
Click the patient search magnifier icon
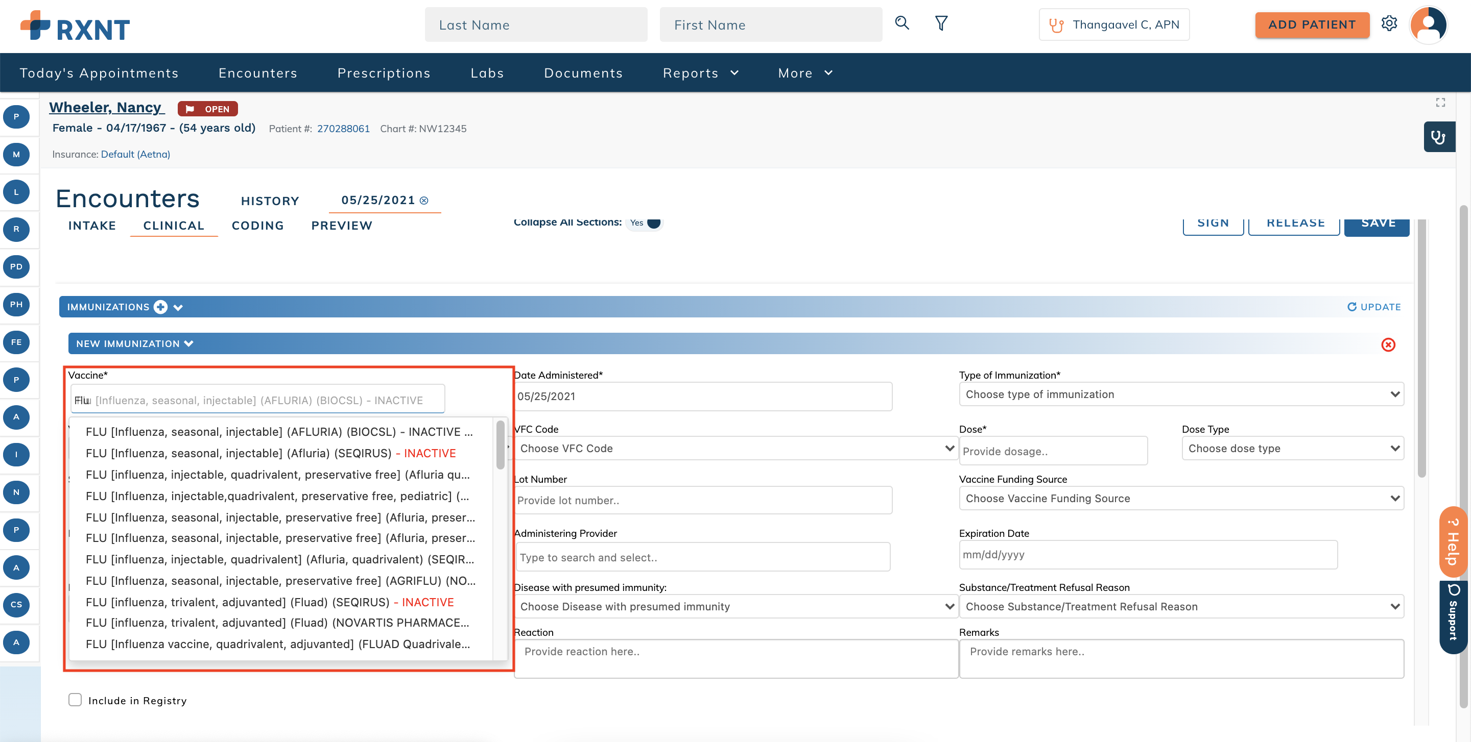pos(901,23)
